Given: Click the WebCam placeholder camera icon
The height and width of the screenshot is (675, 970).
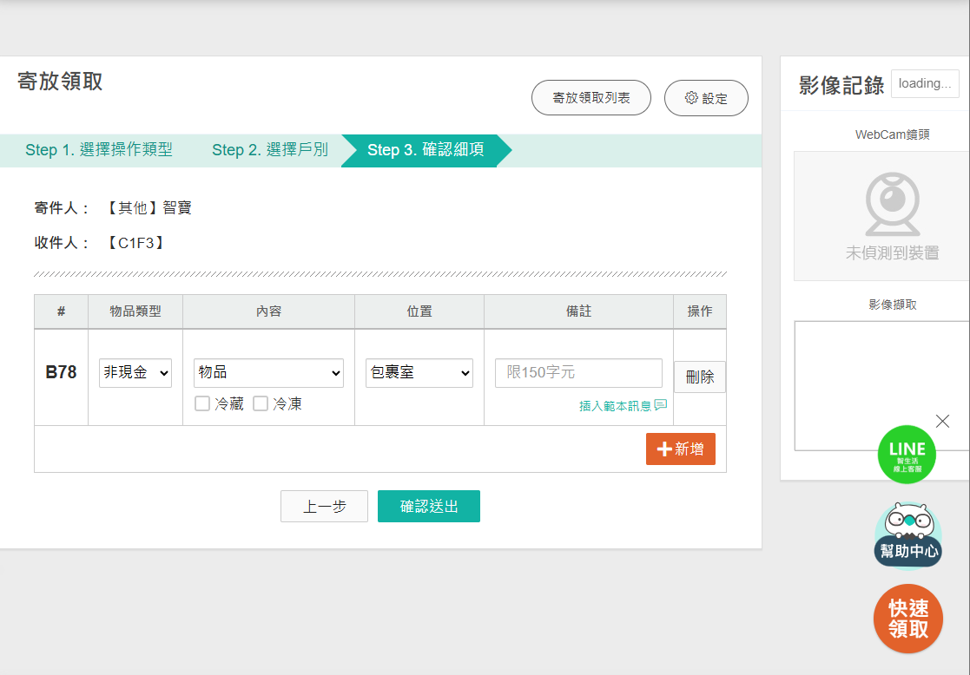Looking at the screenshot, I should [x=892, y=206].
